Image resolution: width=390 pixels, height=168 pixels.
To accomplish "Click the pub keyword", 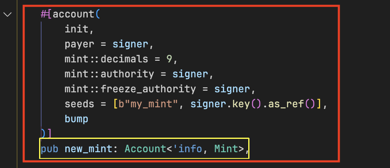I will (49, 149).
